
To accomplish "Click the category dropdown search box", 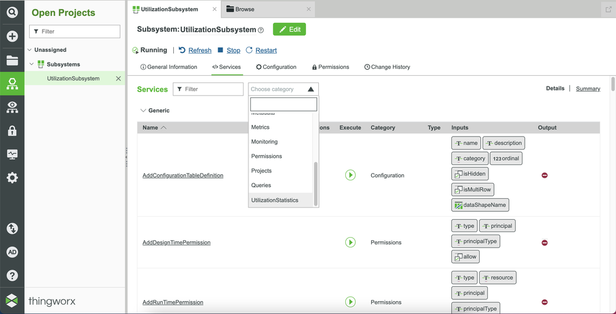I will (x=284, y=105).
